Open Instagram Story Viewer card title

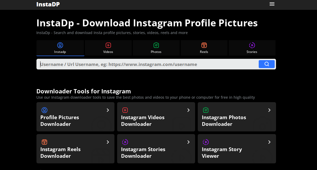click(222, 153)
